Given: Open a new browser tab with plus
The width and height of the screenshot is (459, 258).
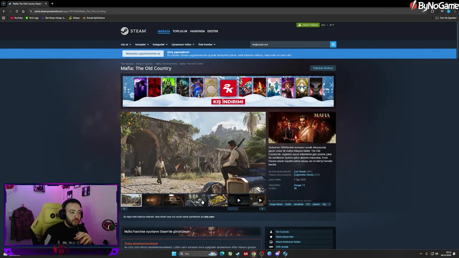Looking at the screenshot, I should point(52,4).
